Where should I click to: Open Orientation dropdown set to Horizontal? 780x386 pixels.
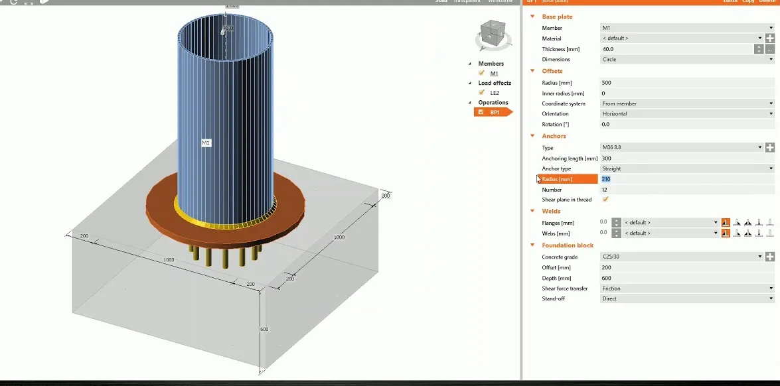click(687, 114)
